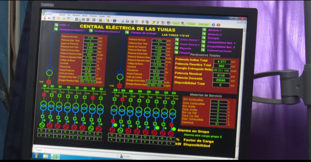Select the Potencia Activa Total value 4 277
311x162 pixels.
(222, 62)
